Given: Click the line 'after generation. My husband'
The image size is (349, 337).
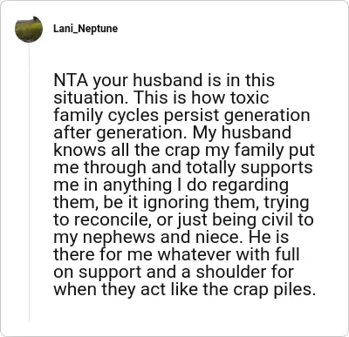Looking at the screenshot, I should point(173,133).
